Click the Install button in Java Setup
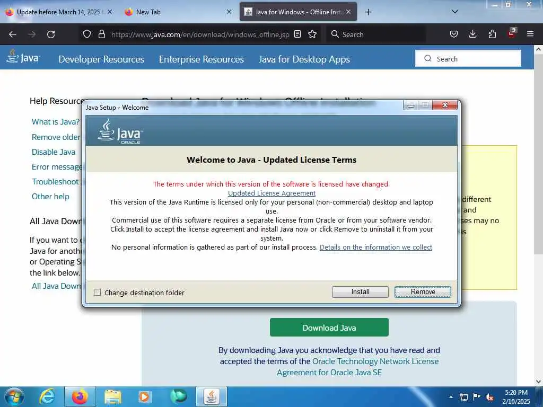The image size is (543, 407). 360,292
